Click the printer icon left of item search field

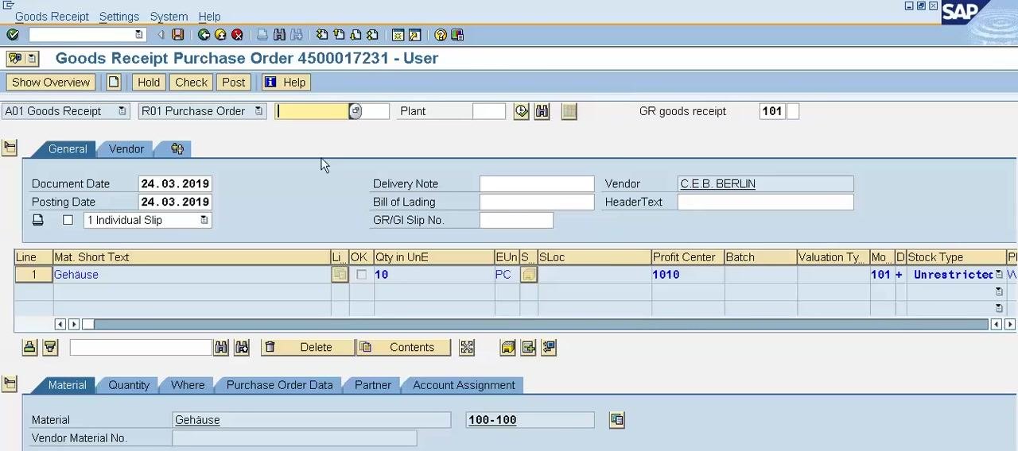click(29, 348)
